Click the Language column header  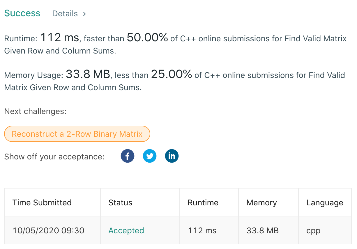[325, 202]
